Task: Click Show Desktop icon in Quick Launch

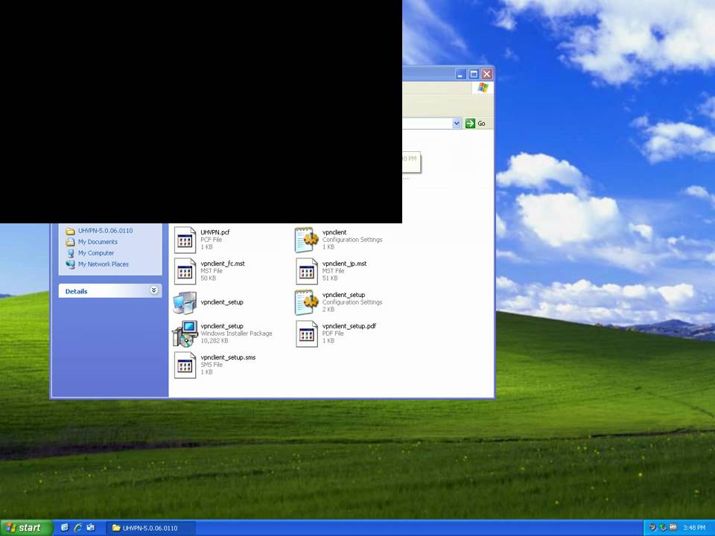Action: pos(91,528)
